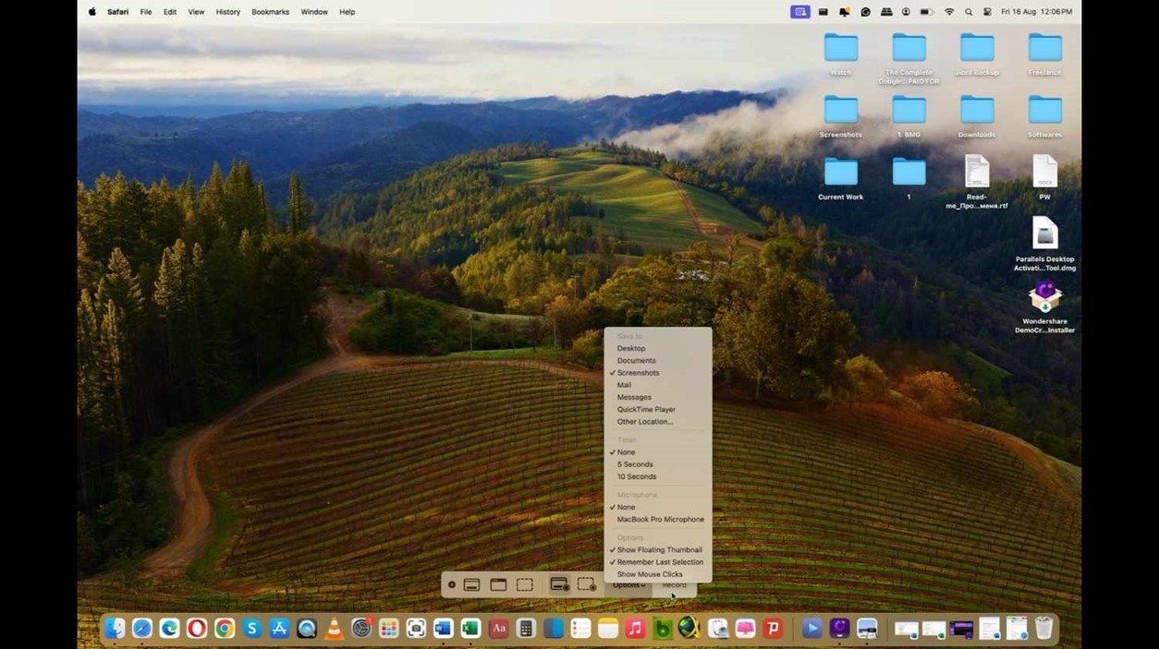Open the Apple menu

[91, 12]
